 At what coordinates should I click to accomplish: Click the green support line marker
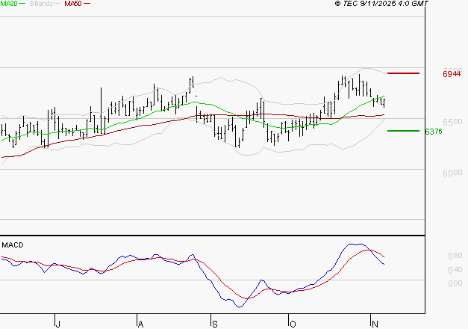[403, 131]
